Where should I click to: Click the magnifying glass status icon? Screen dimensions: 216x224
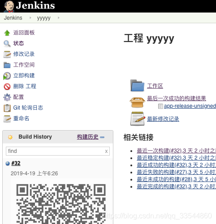(7, 43)
